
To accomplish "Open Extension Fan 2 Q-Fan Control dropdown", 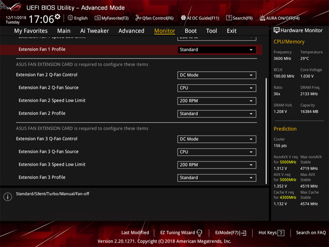I will 217,75.
